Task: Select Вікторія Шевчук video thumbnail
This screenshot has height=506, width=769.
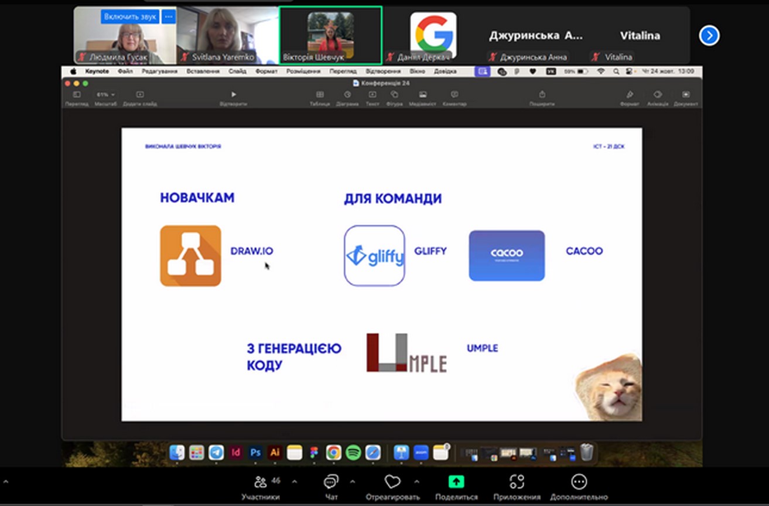Action: tap(330, 35)
